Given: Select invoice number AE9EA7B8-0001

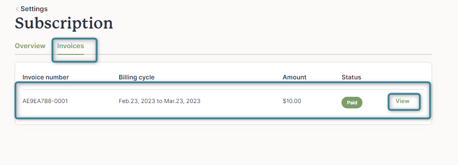Looking at the screenshot, I should tap(45, 101).
